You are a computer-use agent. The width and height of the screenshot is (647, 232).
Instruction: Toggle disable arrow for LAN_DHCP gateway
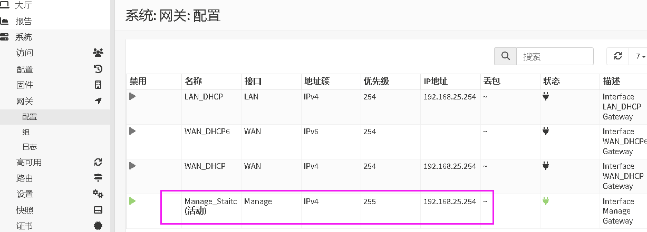(132, 96)
